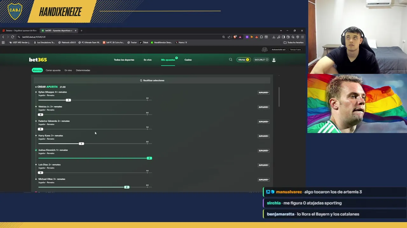Open Los Simuladores bookmark
This screenshot has height=228, width=407.
pyautogui.click(x=45, y=42)
